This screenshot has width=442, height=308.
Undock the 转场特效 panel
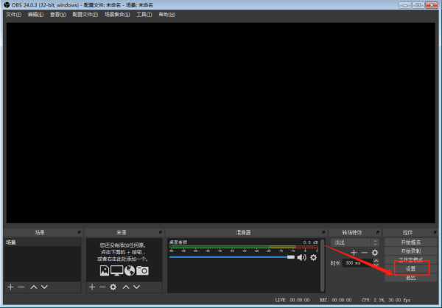[377, 232]
